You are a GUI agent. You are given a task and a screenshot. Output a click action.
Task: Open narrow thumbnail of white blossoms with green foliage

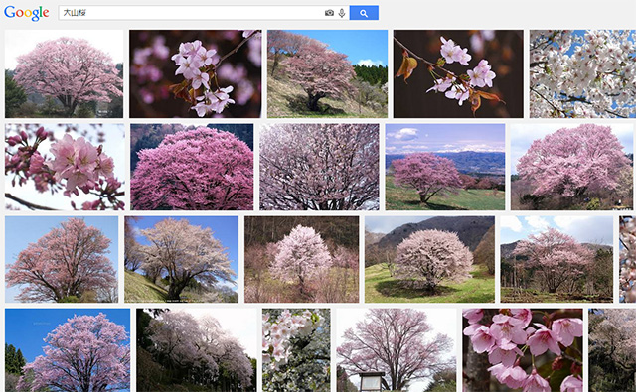296,350
